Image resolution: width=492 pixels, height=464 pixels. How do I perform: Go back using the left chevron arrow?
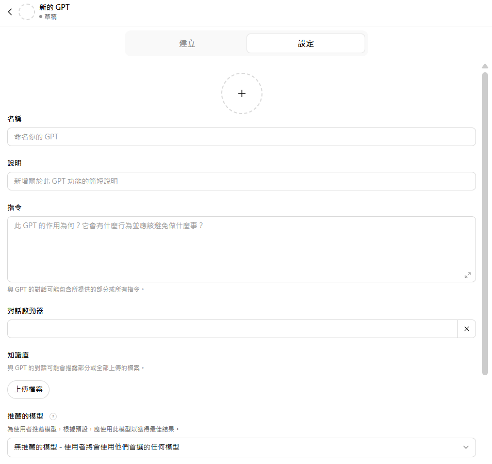[x=10, y=12]
